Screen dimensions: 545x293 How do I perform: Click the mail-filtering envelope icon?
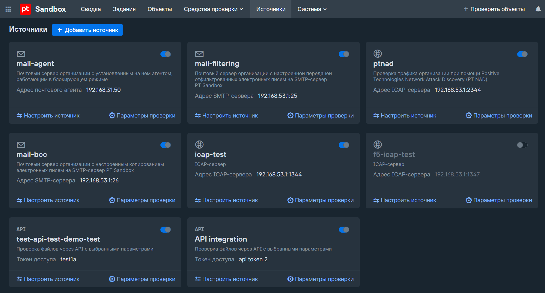point(199,54)
